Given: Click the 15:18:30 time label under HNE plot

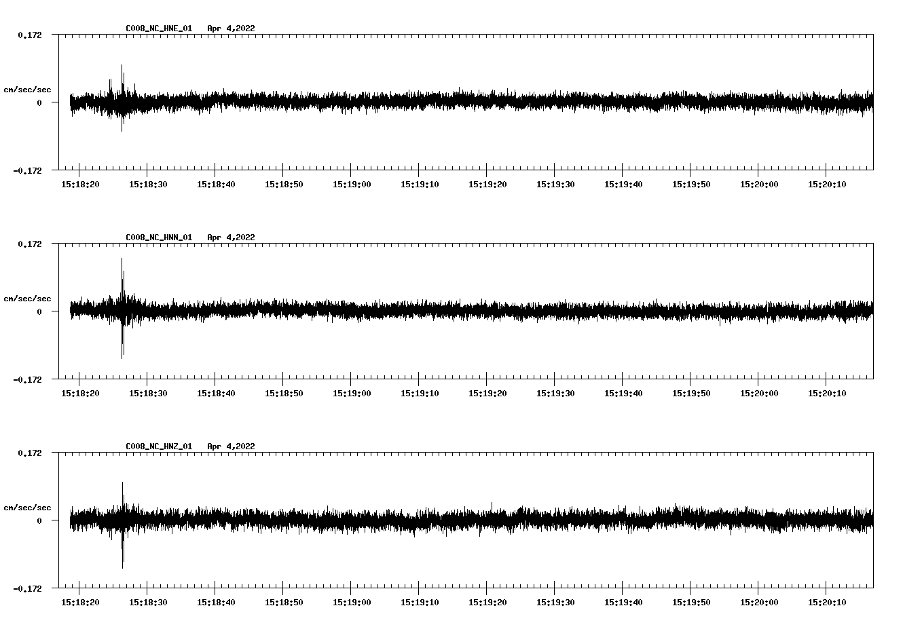Looking at the screenshot, I should click(x=148, y=185).
